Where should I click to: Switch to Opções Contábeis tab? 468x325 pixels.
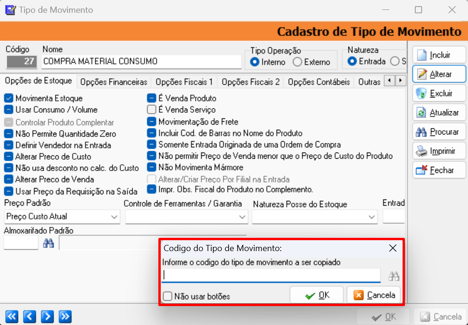click(319, 82)
